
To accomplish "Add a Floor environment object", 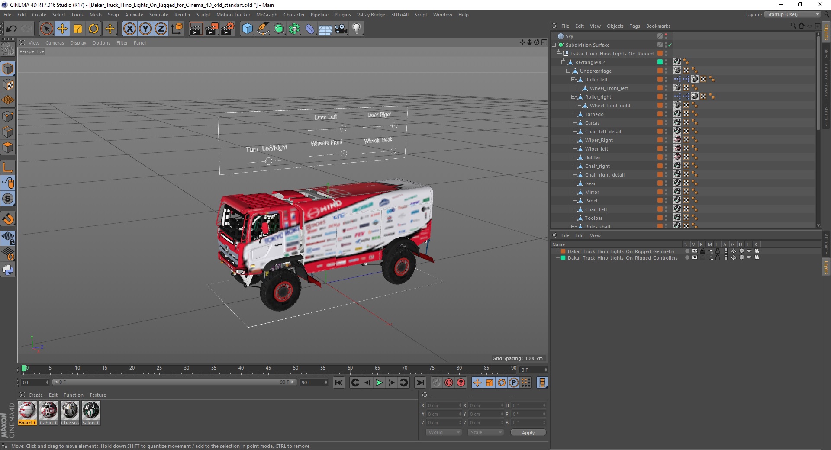I will [325, 29].
